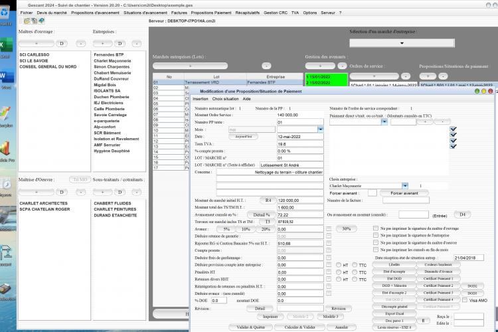This screenshot has height=332, width=498.
Task: Click the second checkmark icon beside payment list
Action: [x=454, y=135]
